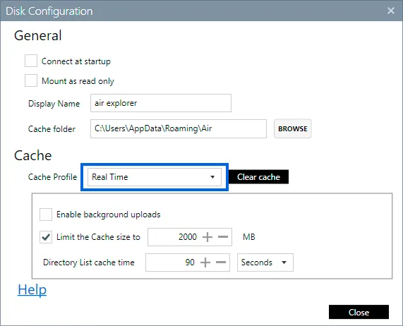Image resolution: width=403 pixels, height=326 pixels.
Task: Close the Disk Configuration dialog with X
Action: [391, 11]
